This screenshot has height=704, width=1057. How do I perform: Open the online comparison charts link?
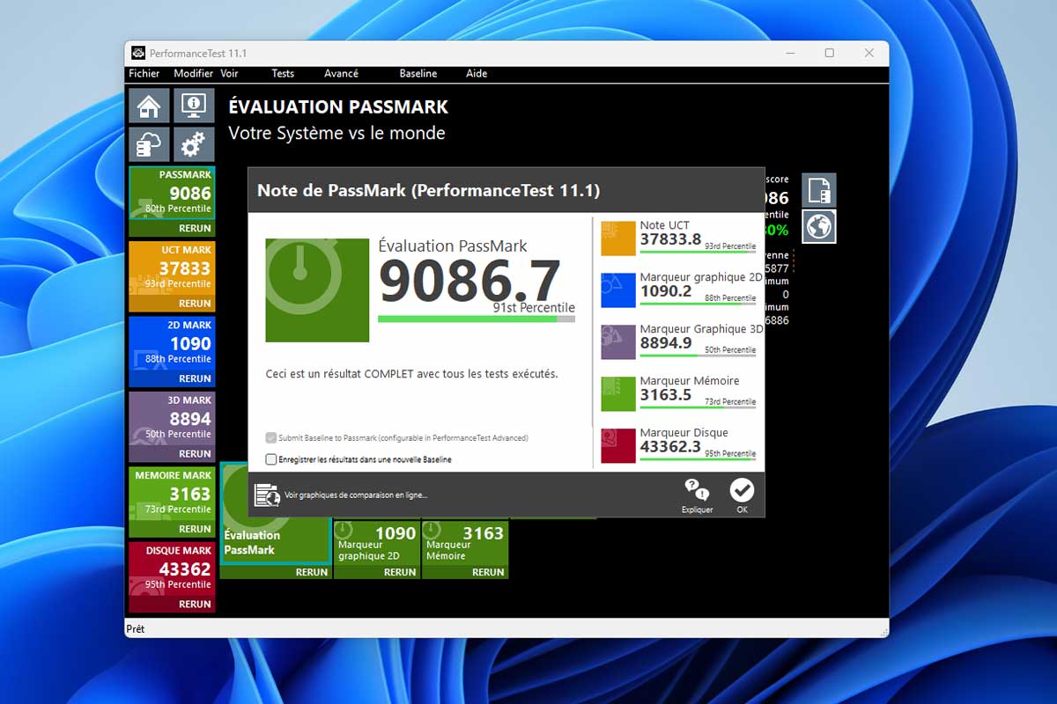356,495
